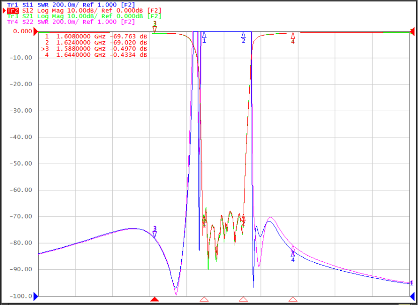Click the blue triangle at bottom-left axis corner
418x305 pixels.
[x=36, y=296]
